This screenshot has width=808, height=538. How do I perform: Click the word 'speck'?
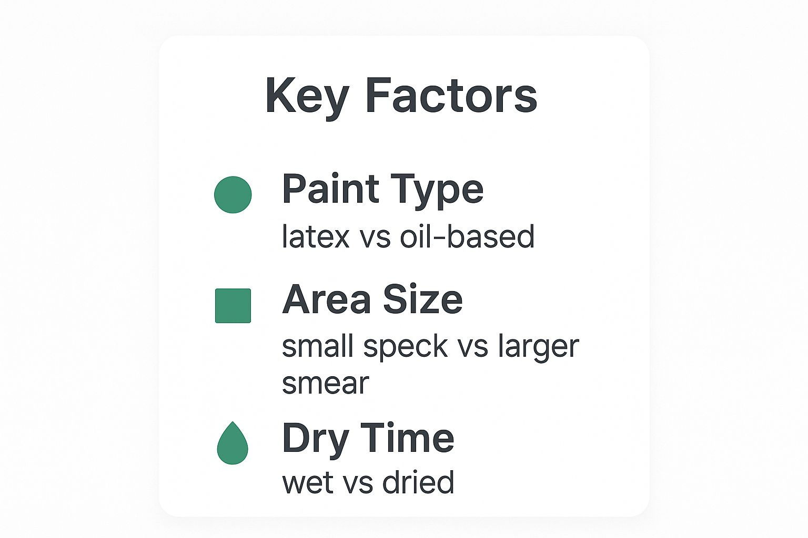[406, 346]
